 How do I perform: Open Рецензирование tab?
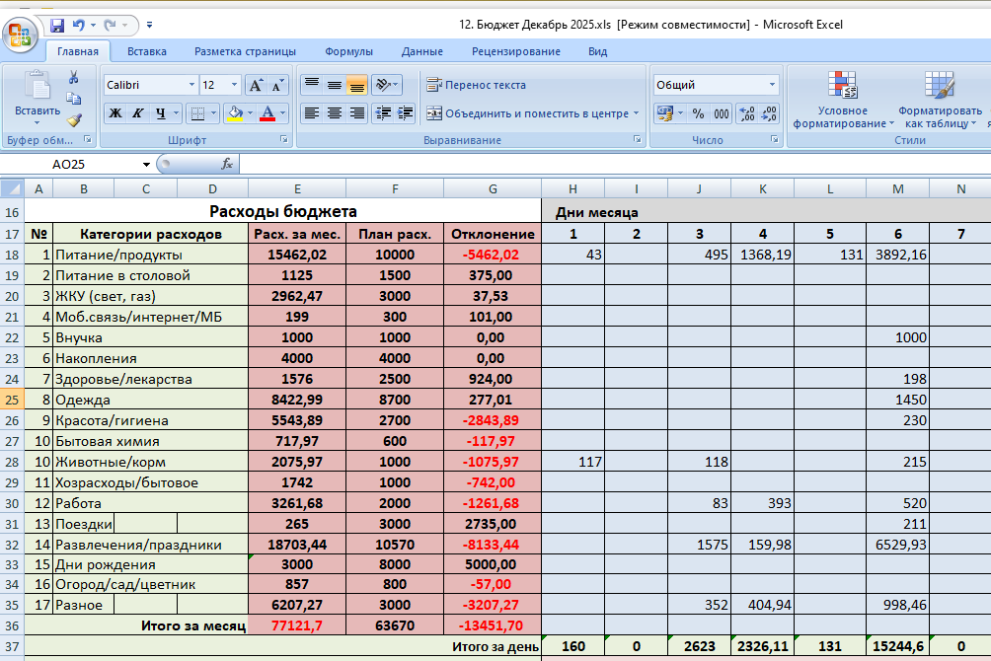pyautogui.click(x=515, y=52)
